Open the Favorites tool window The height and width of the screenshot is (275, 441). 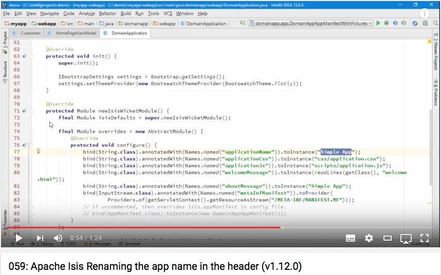pos(5,222)
